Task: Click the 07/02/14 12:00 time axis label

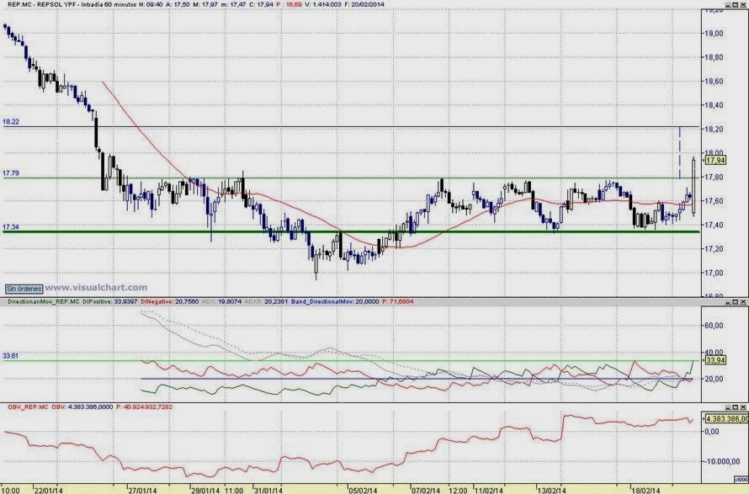Action: pos(439,490)
